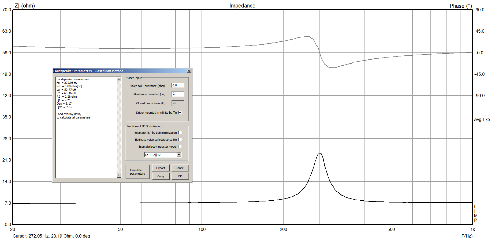
Task: Close the Loudspeaker Parameters dialog
Action: coord(189,71)
